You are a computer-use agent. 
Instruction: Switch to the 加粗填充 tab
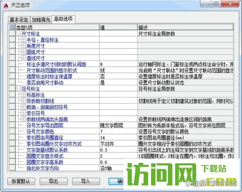click(41, 19)
